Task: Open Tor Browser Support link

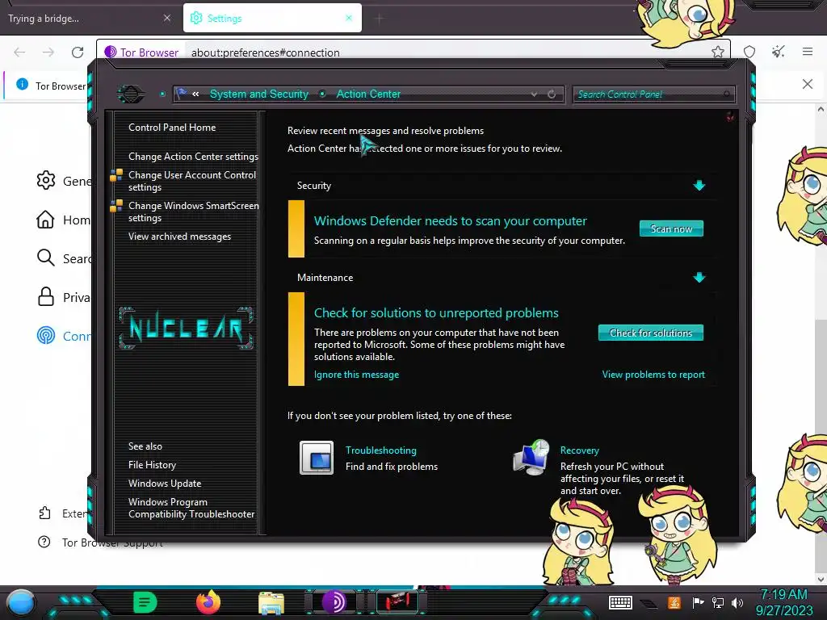Action: 111,542
